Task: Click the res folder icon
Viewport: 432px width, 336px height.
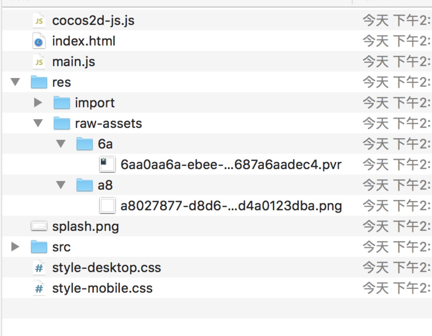Action: [x=39, y=82]
